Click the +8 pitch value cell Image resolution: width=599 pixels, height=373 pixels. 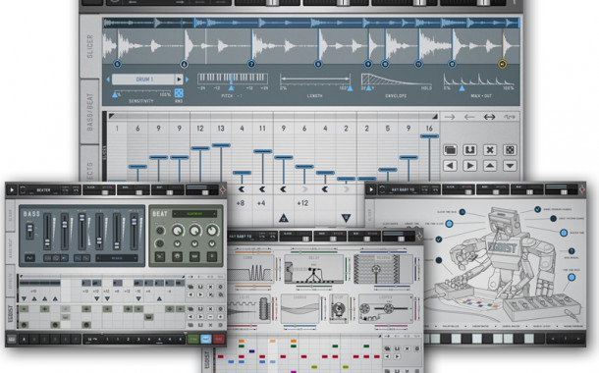pos(241,203)
